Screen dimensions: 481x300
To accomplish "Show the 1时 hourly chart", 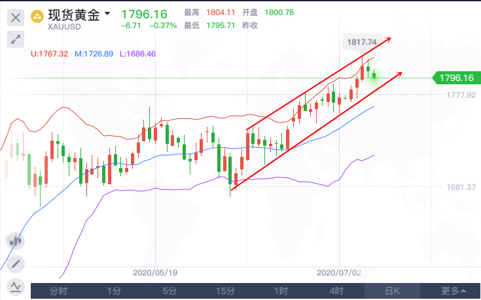I will point(281,291).
